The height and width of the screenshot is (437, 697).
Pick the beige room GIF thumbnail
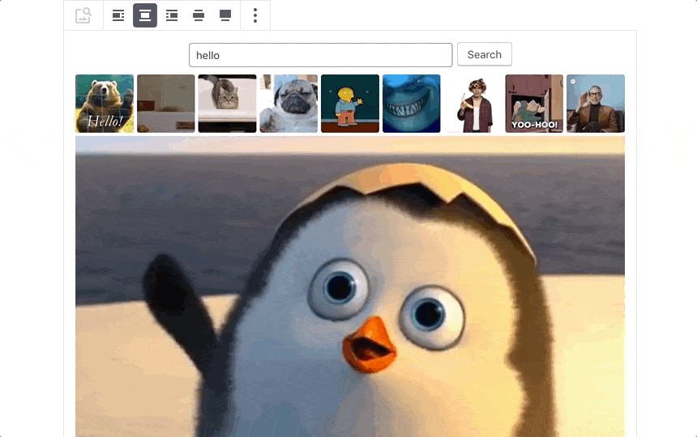coord(166,104)
